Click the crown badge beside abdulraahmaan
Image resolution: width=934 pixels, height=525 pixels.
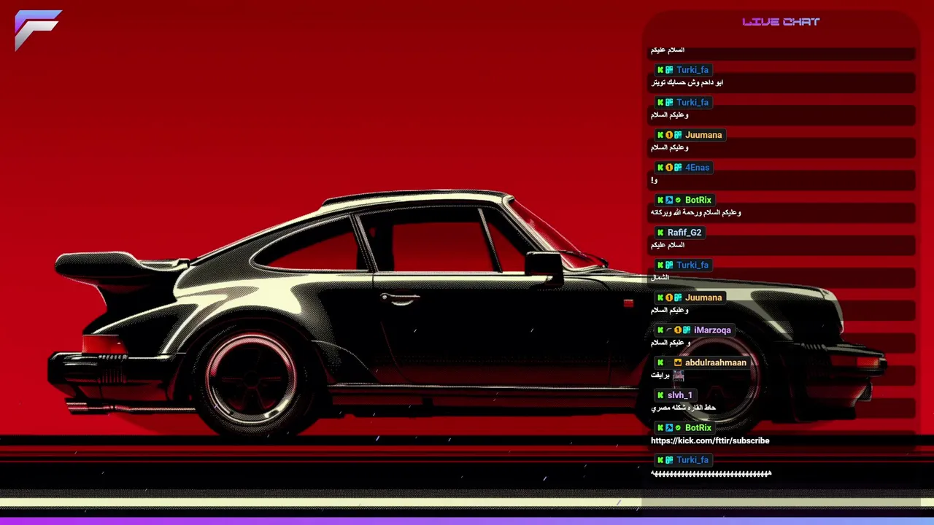point(678,362)
